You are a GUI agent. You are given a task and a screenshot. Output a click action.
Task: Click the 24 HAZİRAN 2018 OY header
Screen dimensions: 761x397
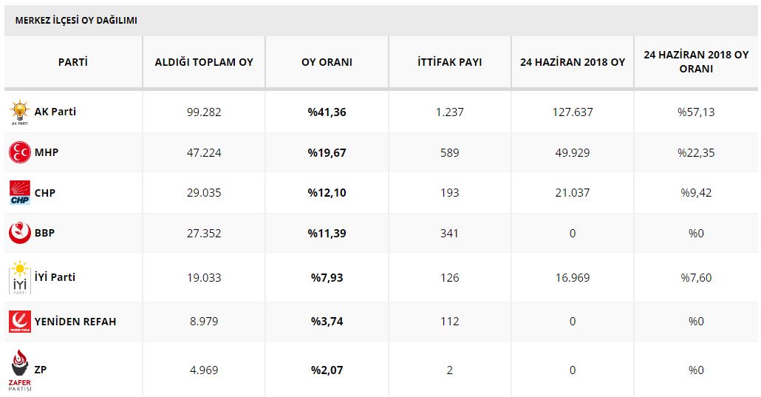coord(573,62)
